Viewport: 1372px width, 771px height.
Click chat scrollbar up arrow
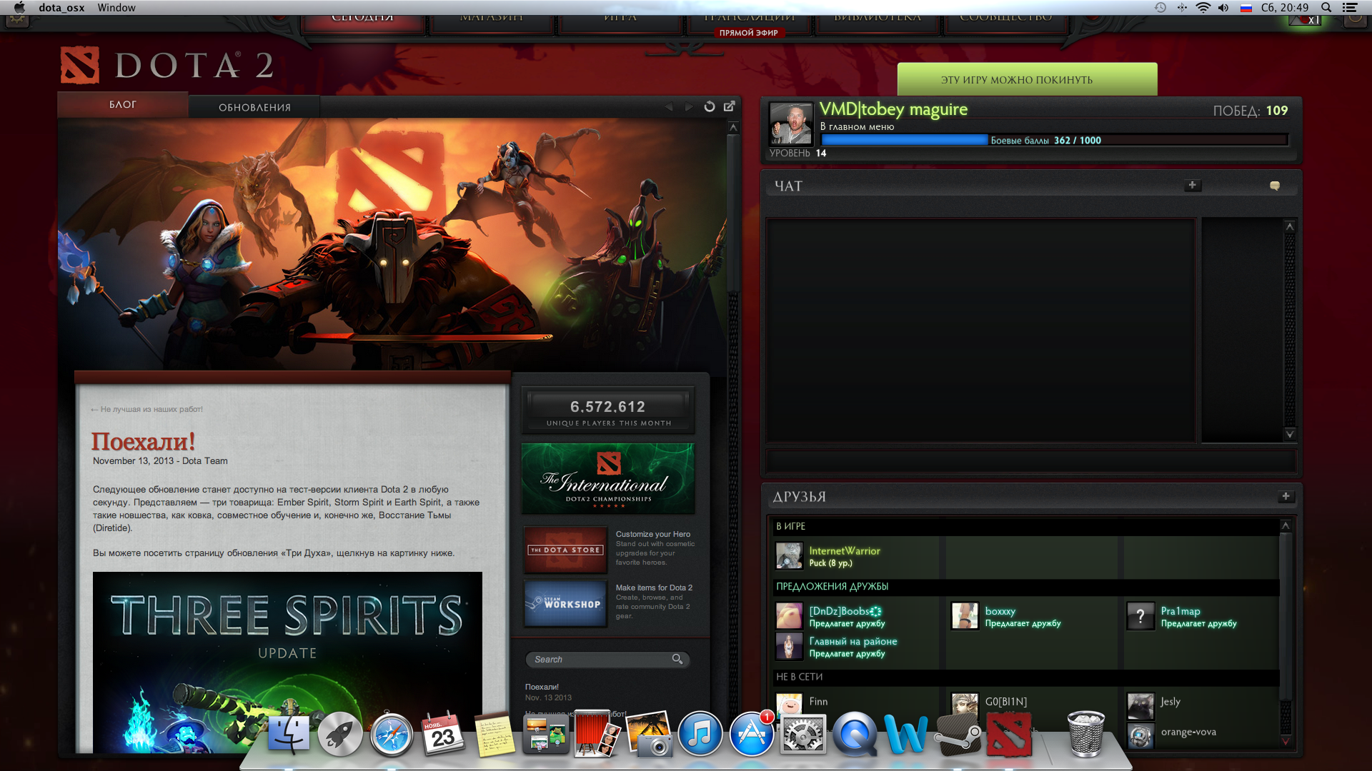point(1290,226)
